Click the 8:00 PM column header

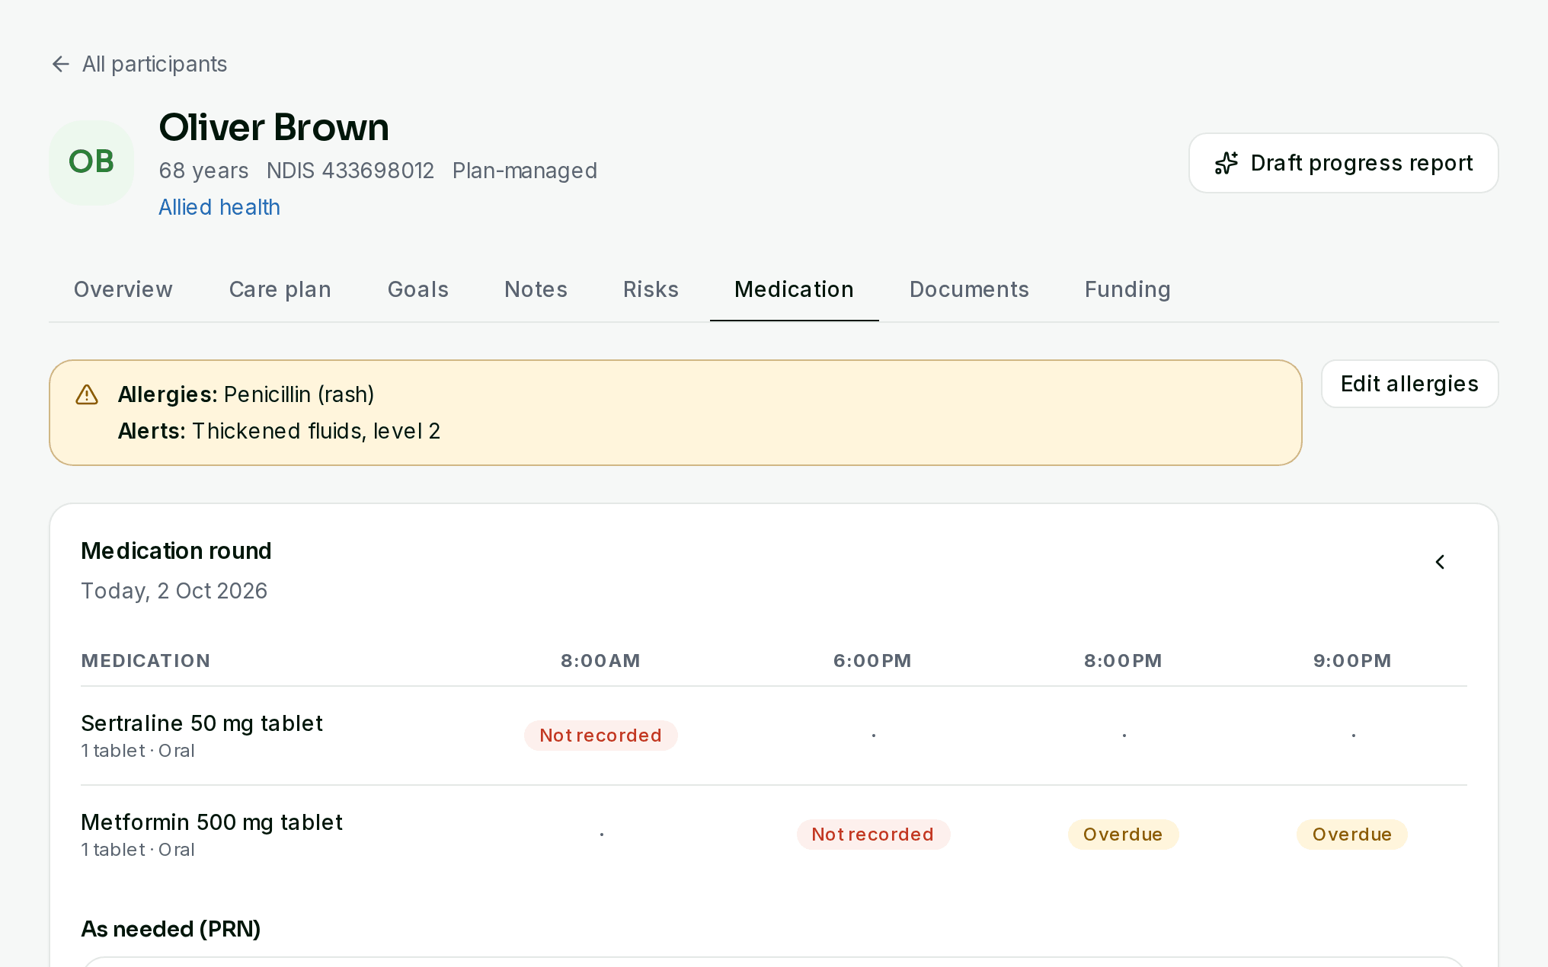(x=1124, y=661)
